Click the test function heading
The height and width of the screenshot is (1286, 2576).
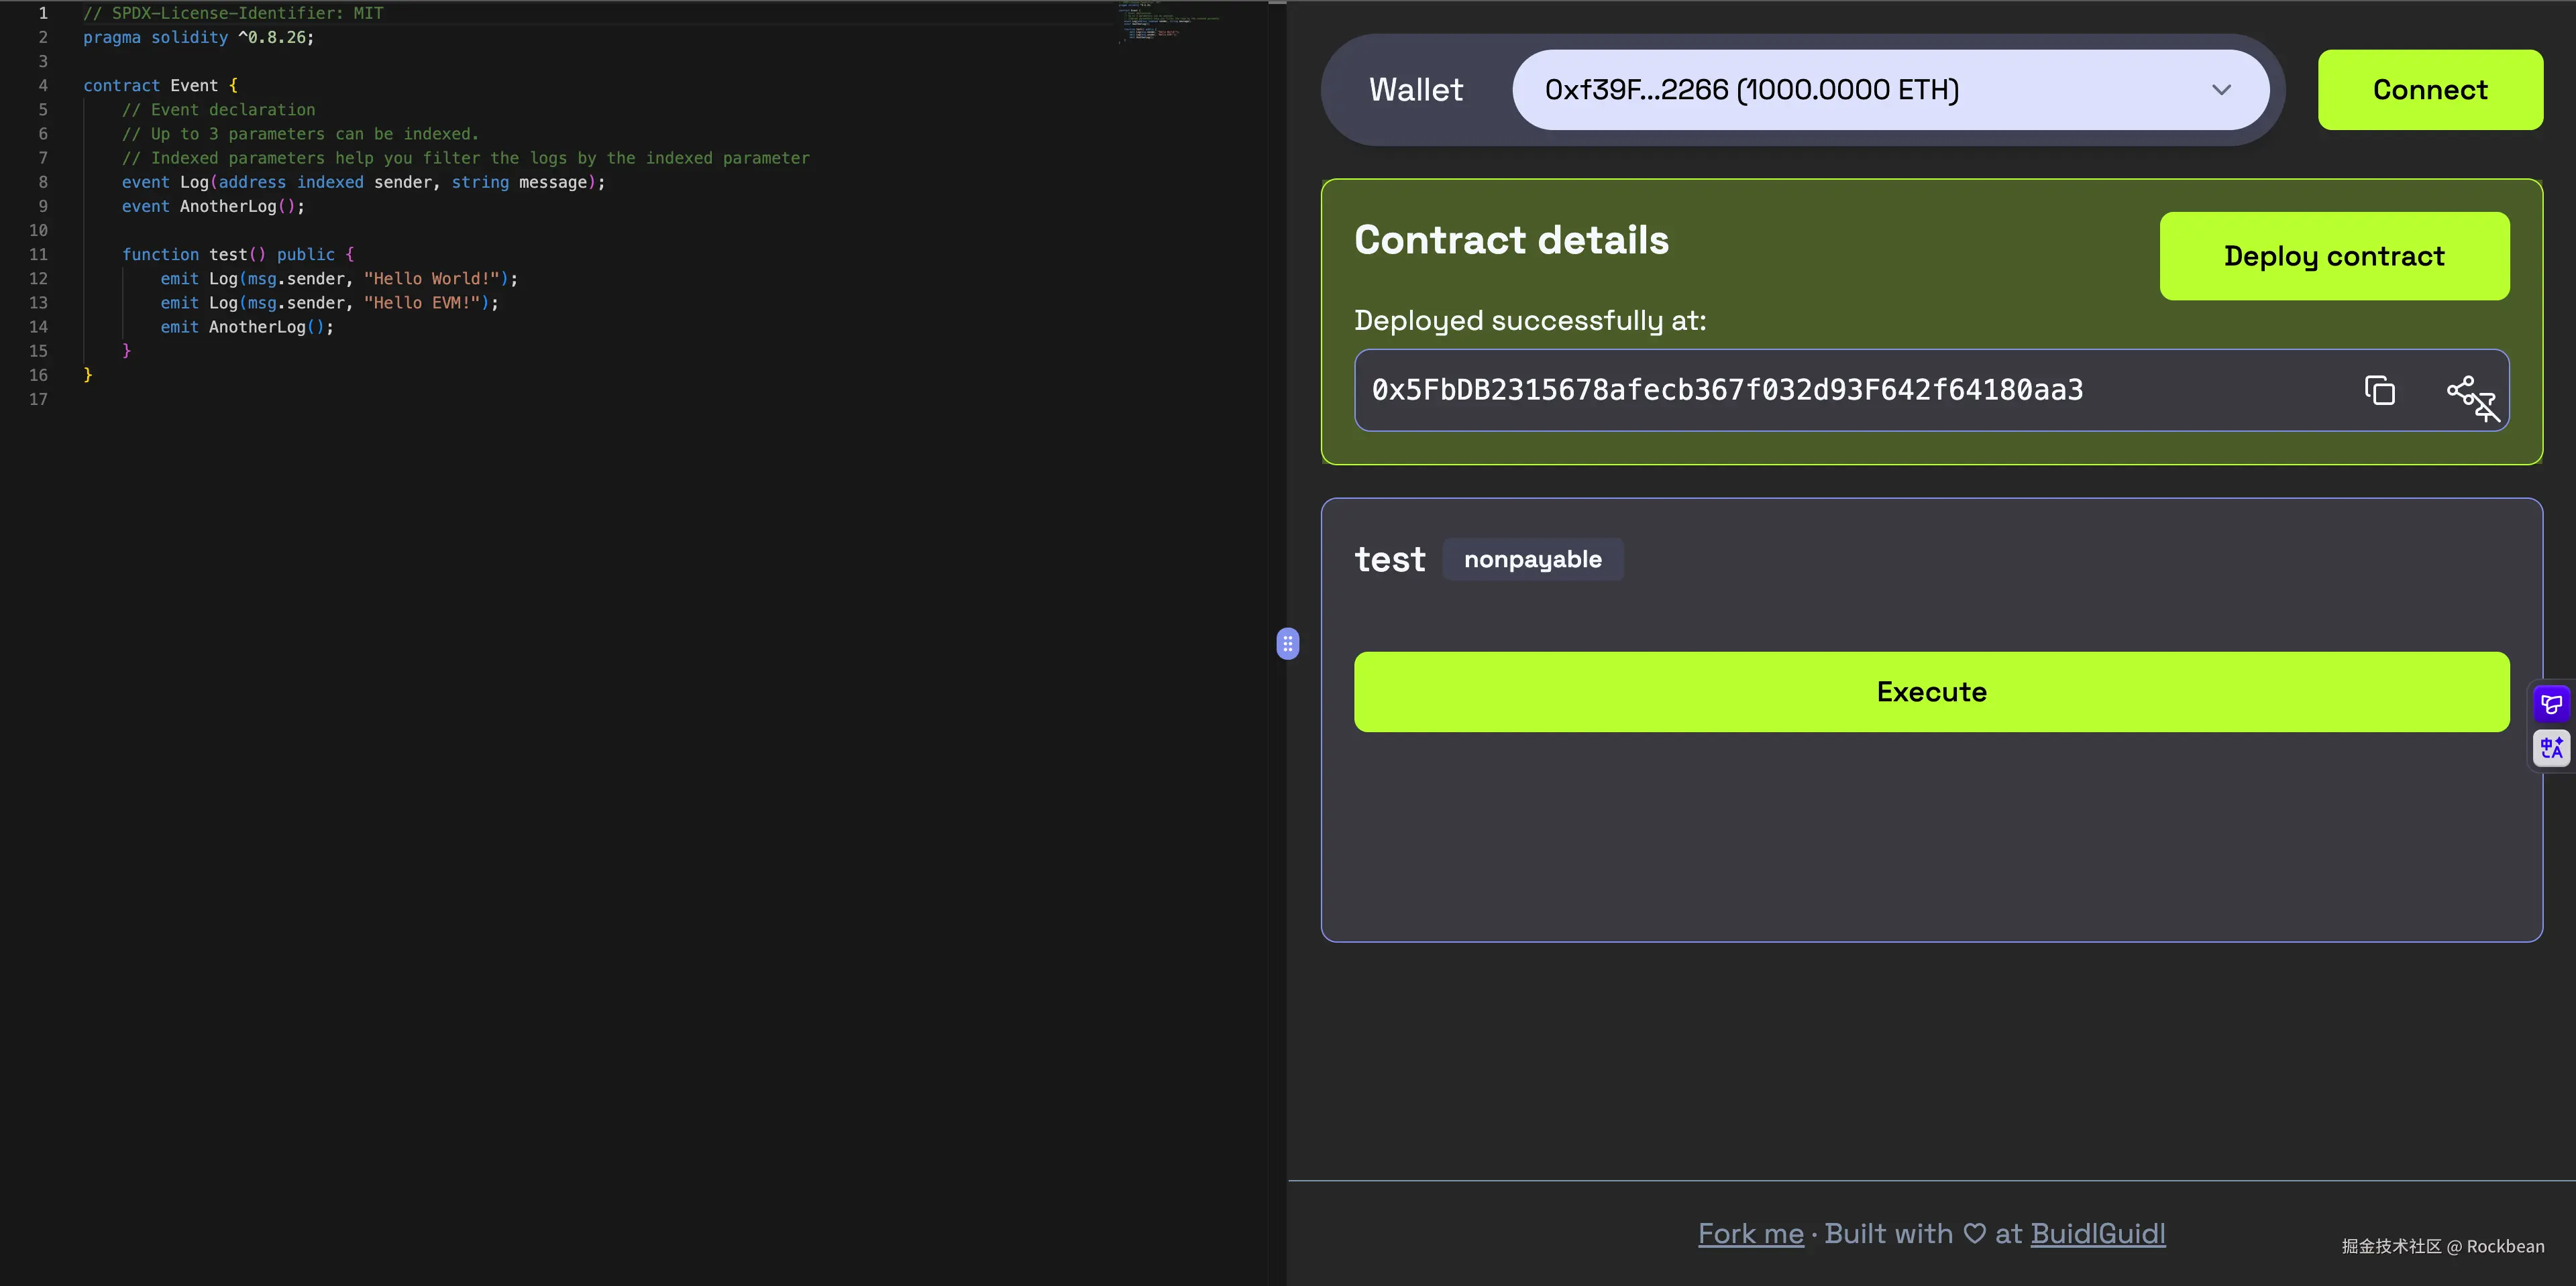(1390, 559)
